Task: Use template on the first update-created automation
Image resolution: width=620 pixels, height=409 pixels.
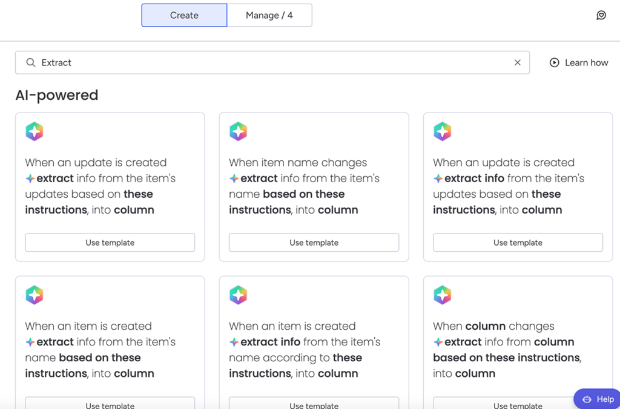Action: coord(110,242)
